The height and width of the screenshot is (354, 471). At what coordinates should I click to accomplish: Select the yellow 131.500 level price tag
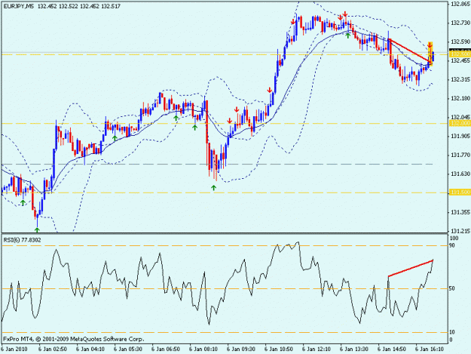(x=460, y=192)
